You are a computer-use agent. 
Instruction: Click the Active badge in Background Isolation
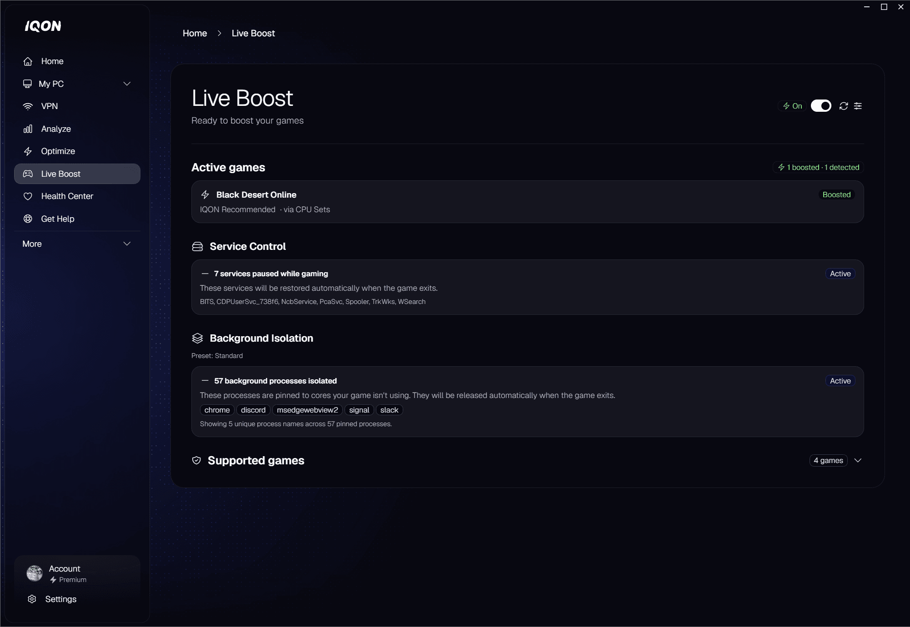[x=840, y=381]
